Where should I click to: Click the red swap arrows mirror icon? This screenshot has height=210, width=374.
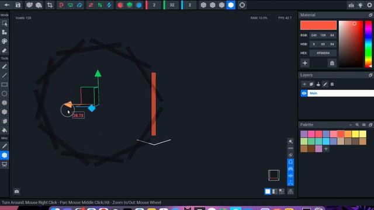[x=91, y=5]
